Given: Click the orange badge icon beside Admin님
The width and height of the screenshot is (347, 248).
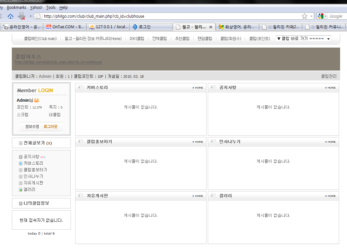Looking at the screenshot, I should coord(36,100).
